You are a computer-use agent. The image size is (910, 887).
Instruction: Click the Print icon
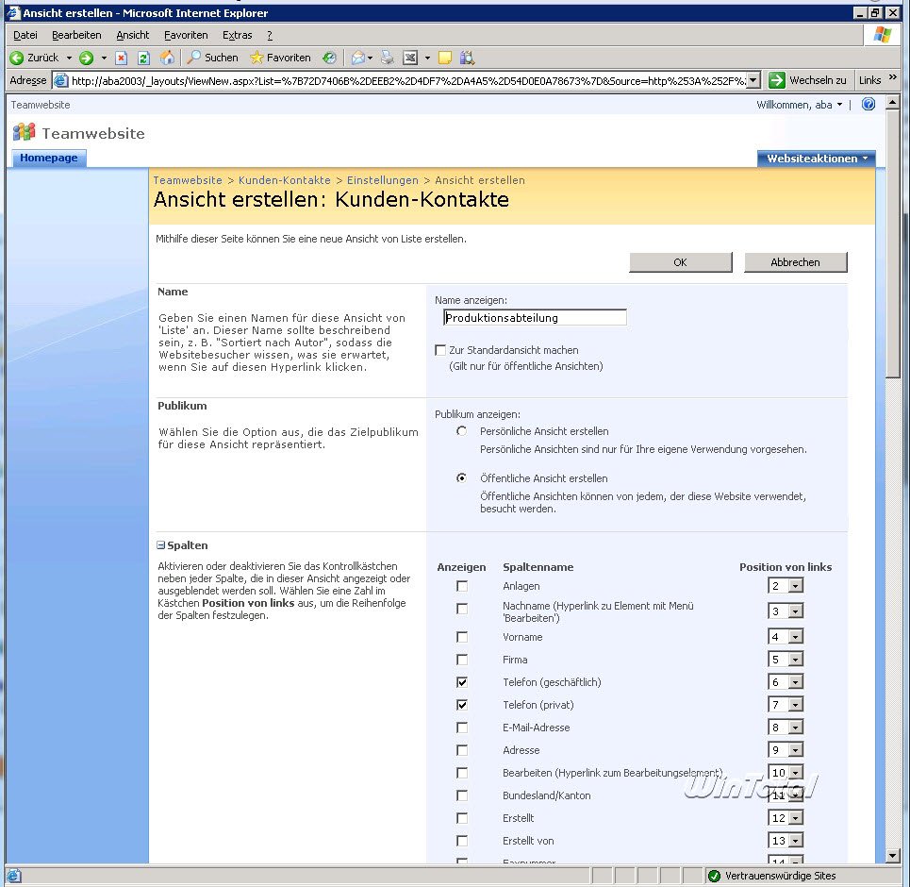point(387,58)
